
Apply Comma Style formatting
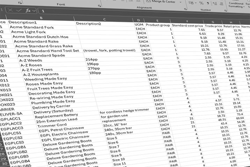[208, 3]
